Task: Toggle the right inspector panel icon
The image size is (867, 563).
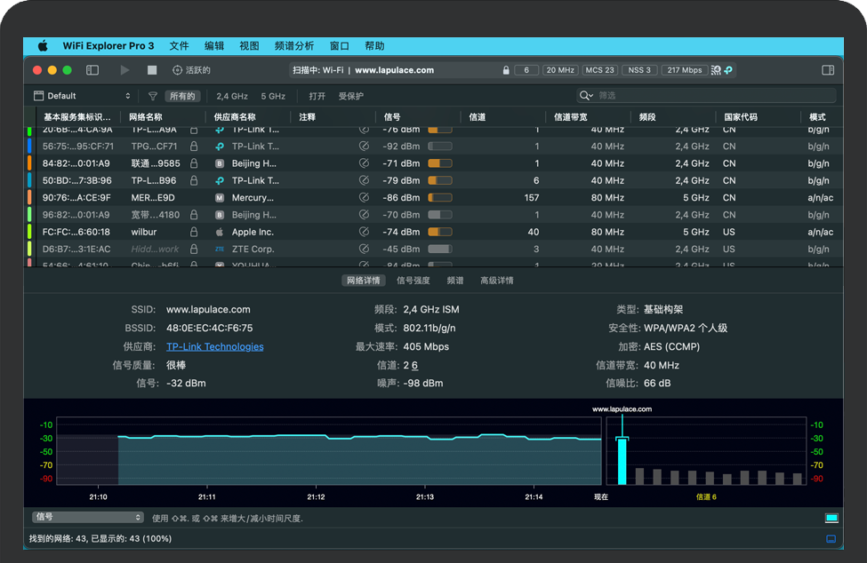Action: tap(828, 70)
